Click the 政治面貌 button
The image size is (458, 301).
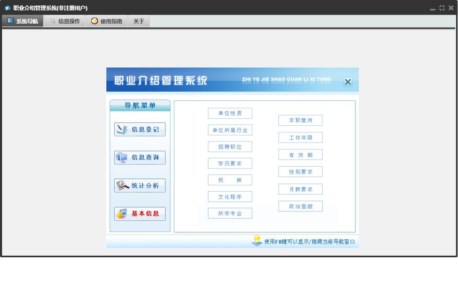click(300, 206)
